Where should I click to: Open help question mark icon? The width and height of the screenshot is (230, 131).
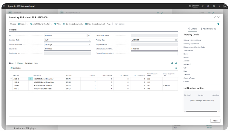click(x=219, y=6)
